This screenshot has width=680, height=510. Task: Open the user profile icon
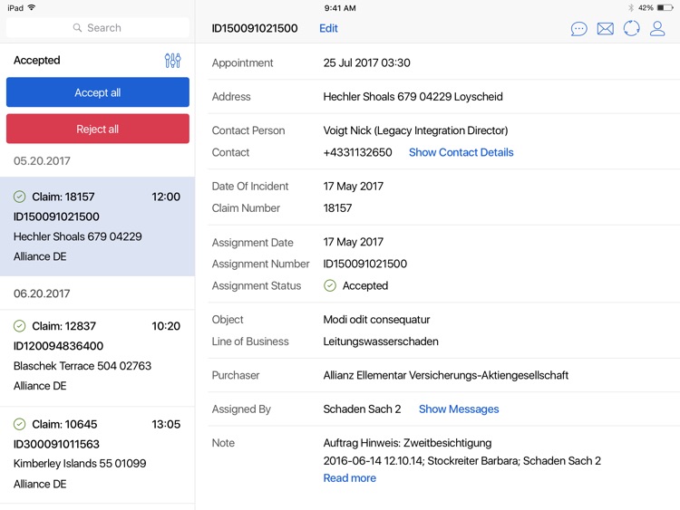coord(657,29)
